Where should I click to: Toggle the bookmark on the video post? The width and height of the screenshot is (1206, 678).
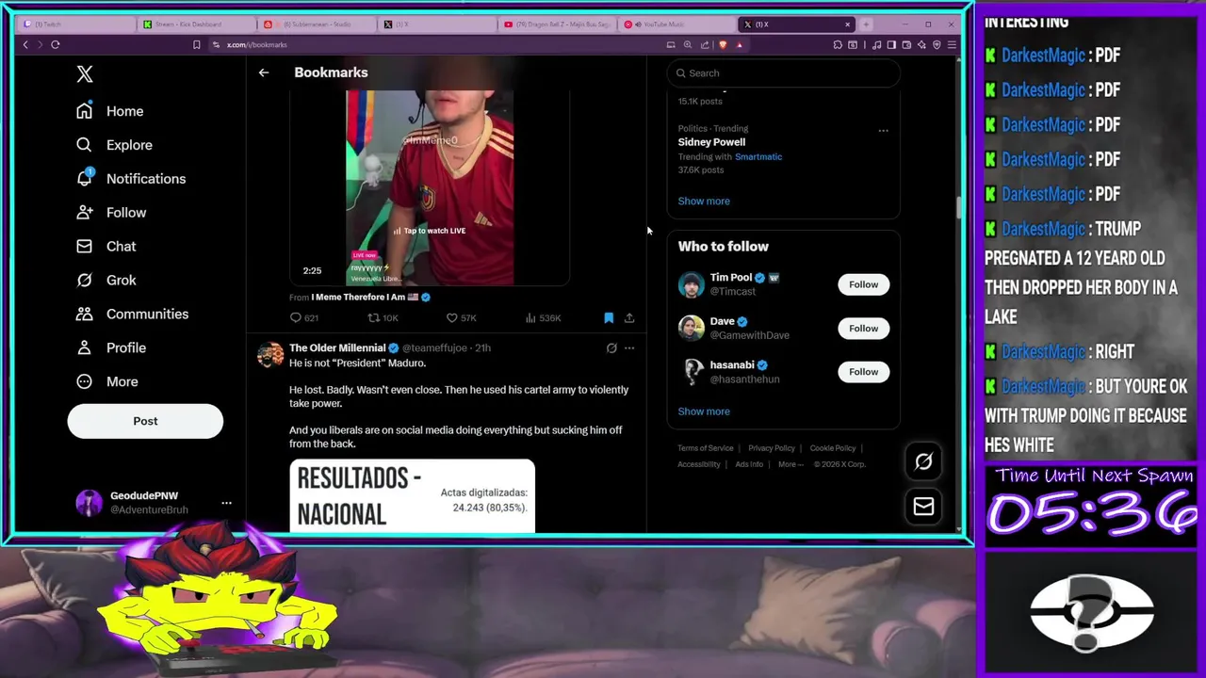[609, 318]
